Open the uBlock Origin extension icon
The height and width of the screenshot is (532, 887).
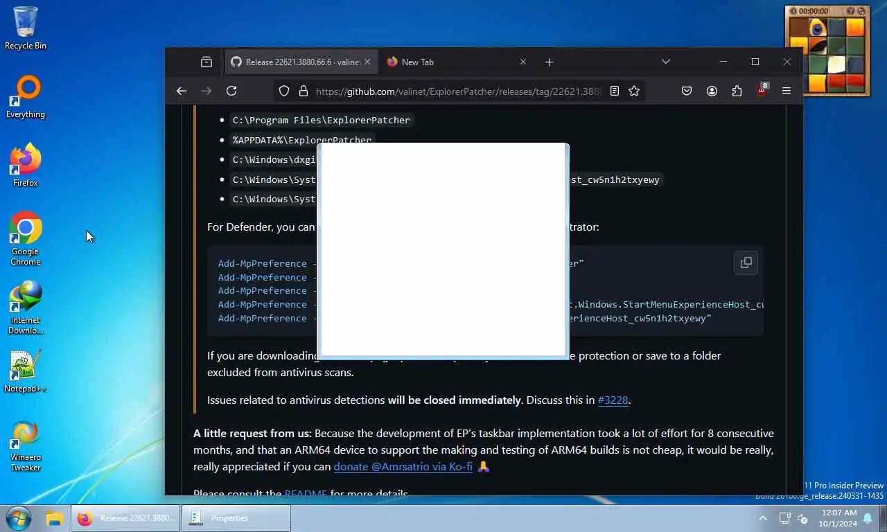(x=762, y=90)
